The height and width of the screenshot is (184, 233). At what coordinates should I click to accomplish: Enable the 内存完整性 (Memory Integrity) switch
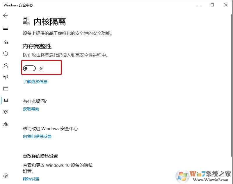click(x=29, y=68)
